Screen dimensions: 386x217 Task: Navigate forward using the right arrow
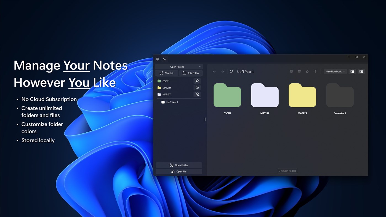[222, 71]
